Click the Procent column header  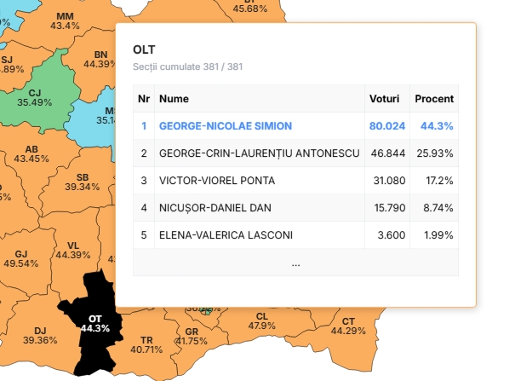(434, 99)
